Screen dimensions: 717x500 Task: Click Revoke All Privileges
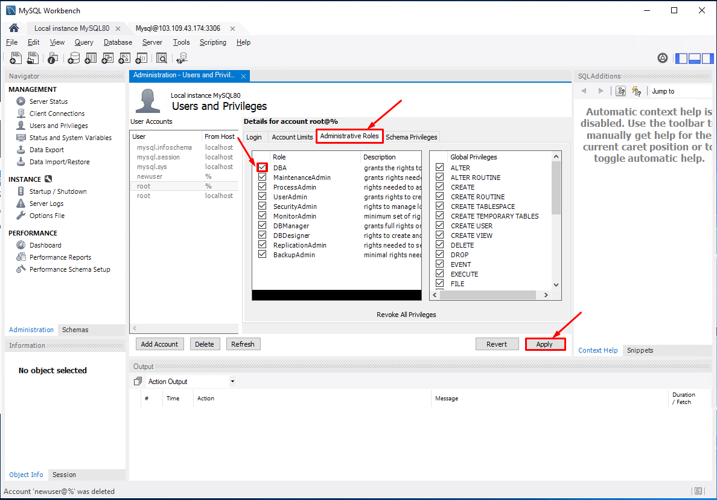click(x=406, y=314)
